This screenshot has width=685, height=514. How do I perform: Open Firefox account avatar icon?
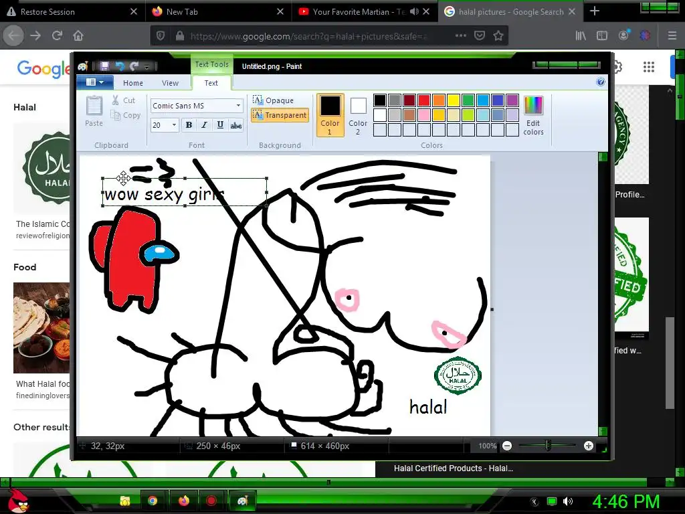(x=623, y=35)
